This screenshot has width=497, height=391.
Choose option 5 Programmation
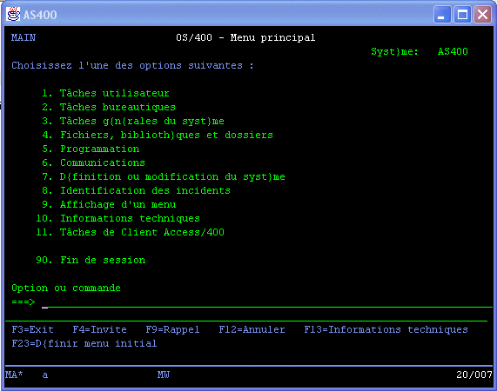tap(91, 149)
